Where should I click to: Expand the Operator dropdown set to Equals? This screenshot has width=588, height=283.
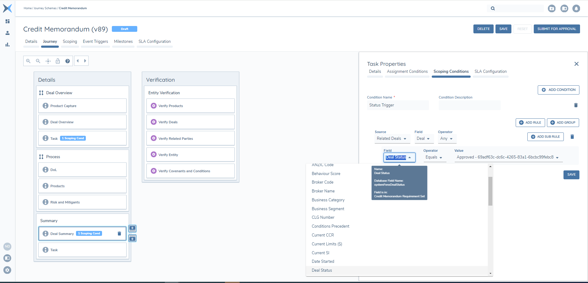[x=434, y=157]
